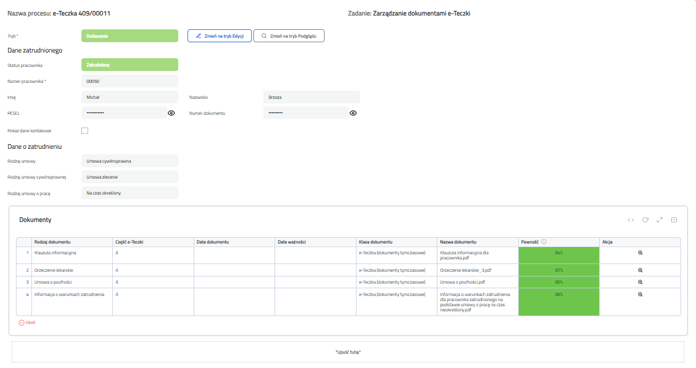This screenshot has height=368, width=696.
Task: Click the Akcja column header
Action: coord(640,242)
